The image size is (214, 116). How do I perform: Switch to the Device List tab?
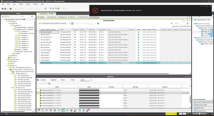pyautogui.click(x=51, y=17)
